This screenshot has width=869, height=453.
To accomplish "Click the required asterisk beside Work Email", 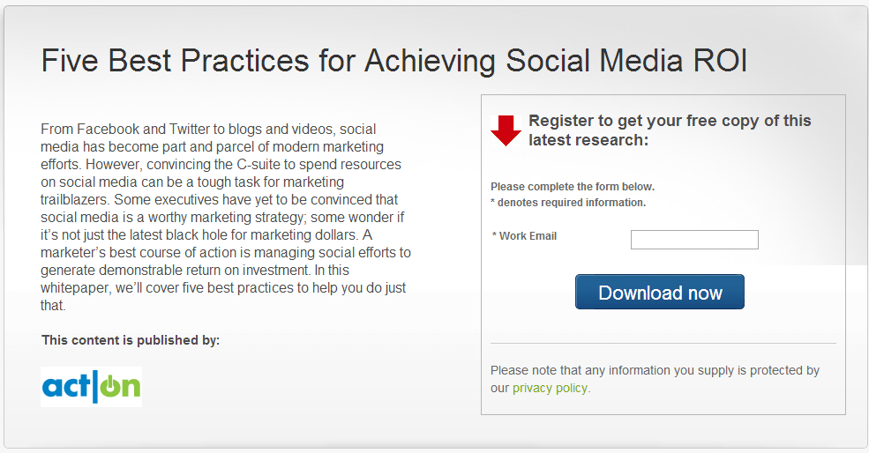I will tap(495, 237).
